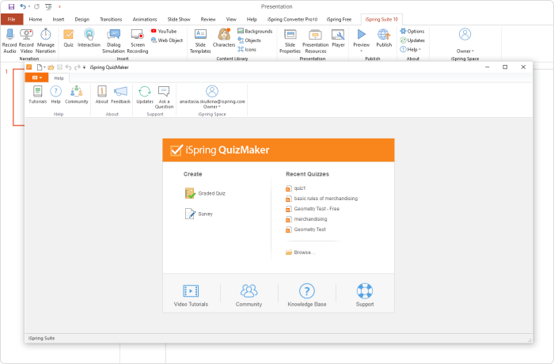Open Manage Narration tool
554x364 pixels.
point(46,40)
